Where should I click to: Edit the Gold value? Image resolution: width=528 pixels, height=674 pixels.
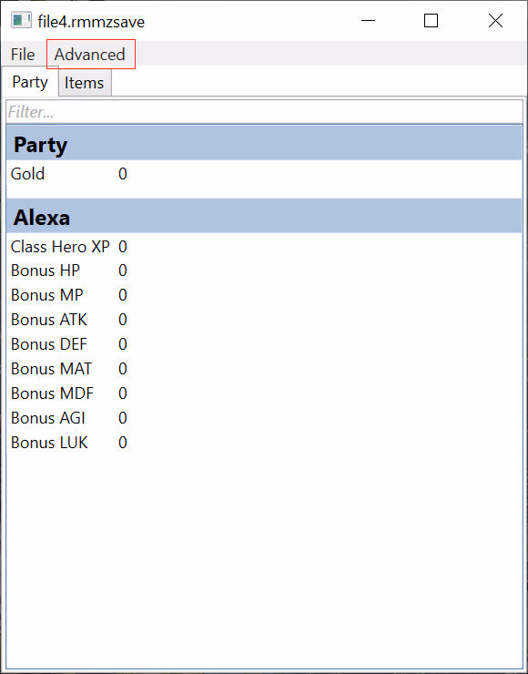pos(122,174)
